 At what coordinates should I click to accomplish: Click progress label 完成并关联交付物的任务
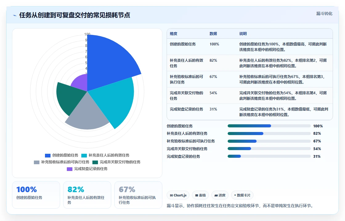tap(187, 149)
